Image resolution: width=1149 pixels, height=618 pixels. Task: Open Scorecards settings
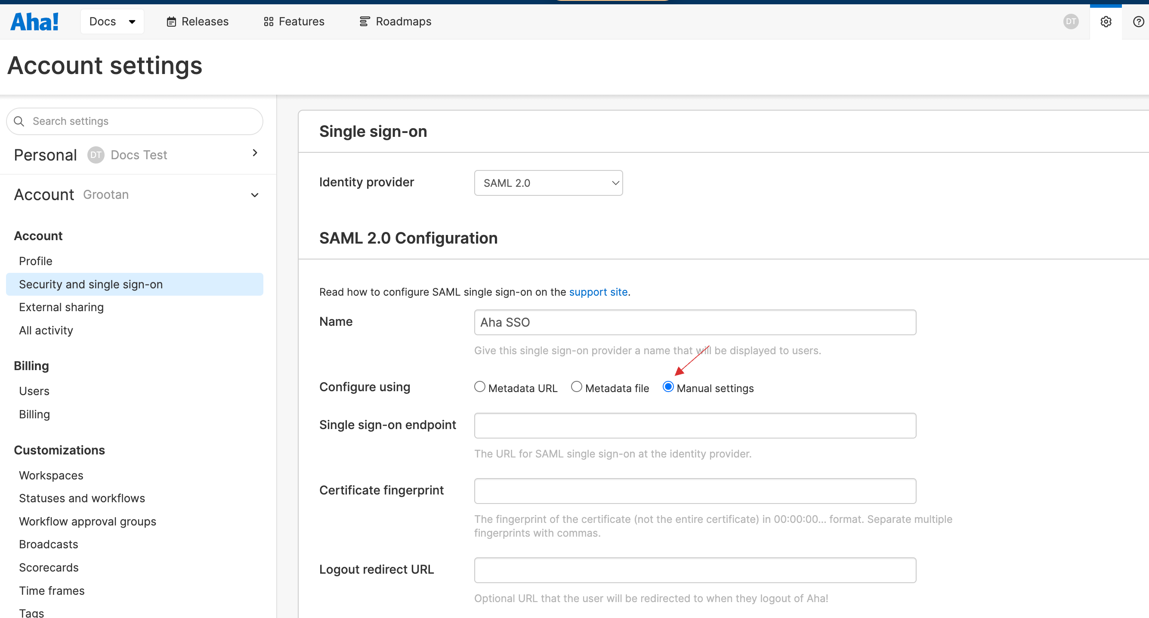[49, 568]
